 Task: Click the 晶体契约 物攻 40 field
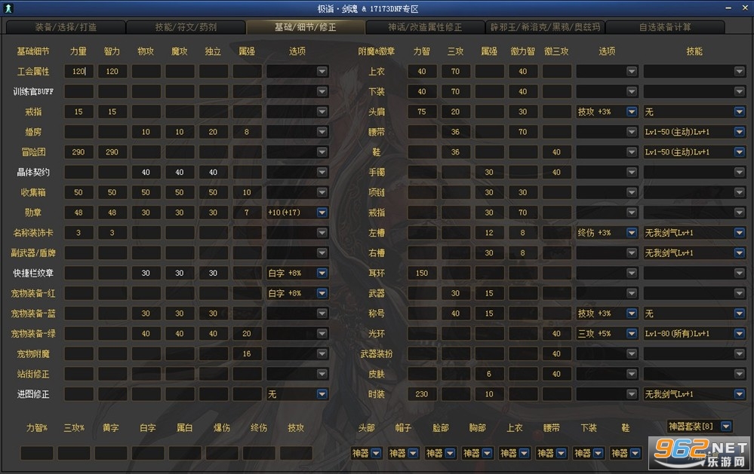146,173
